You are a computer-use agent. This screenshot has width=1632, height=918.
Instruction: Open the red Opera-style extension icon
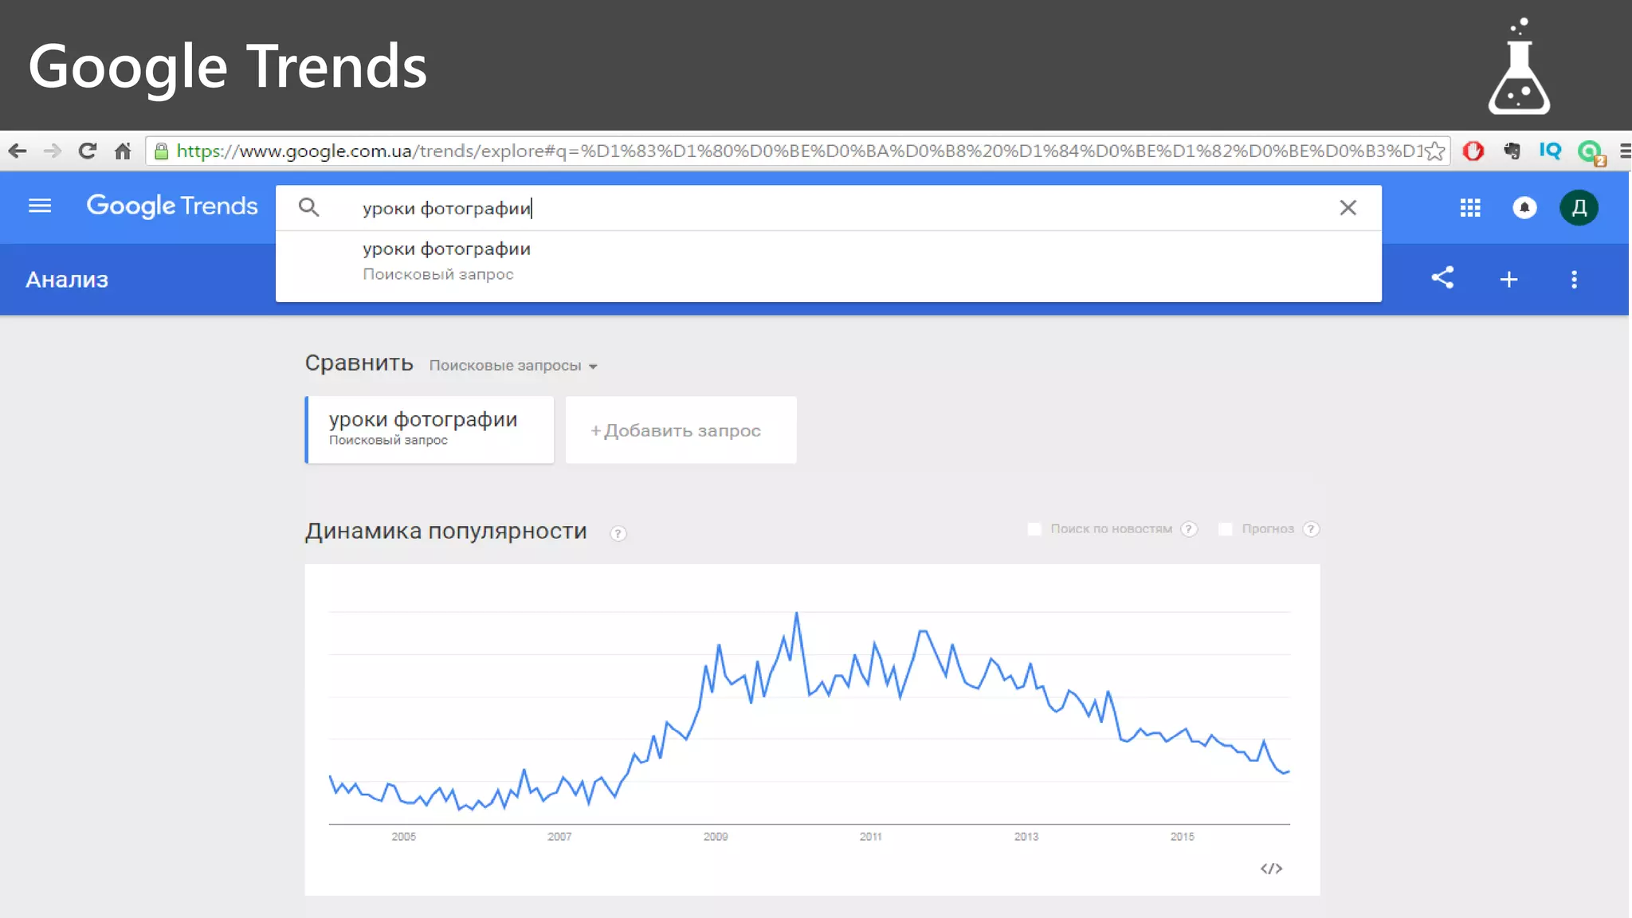tap(1473, 151)
